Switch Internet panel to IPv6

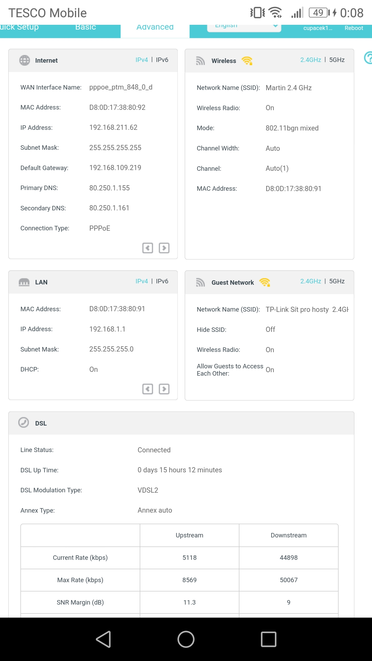162,60
